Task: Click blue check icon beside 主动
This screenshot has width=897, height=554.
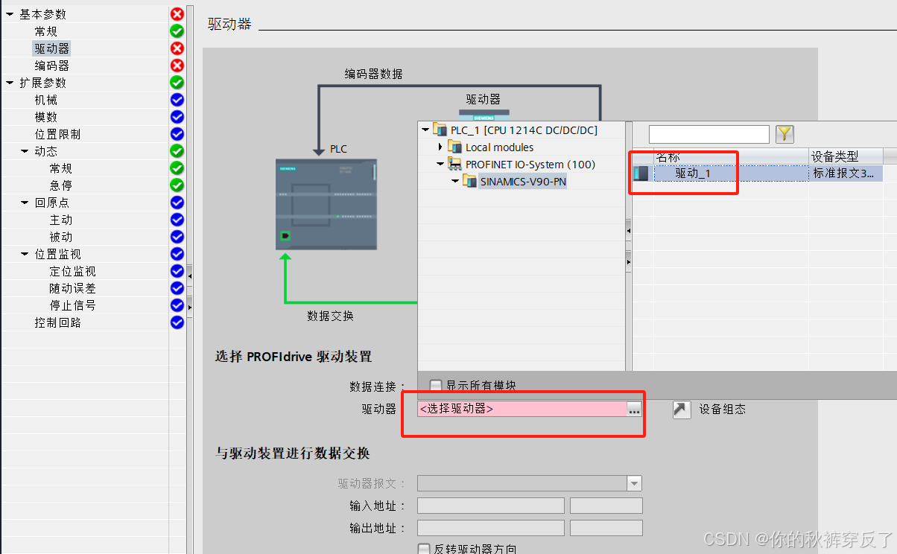Action: coord(177,220)
